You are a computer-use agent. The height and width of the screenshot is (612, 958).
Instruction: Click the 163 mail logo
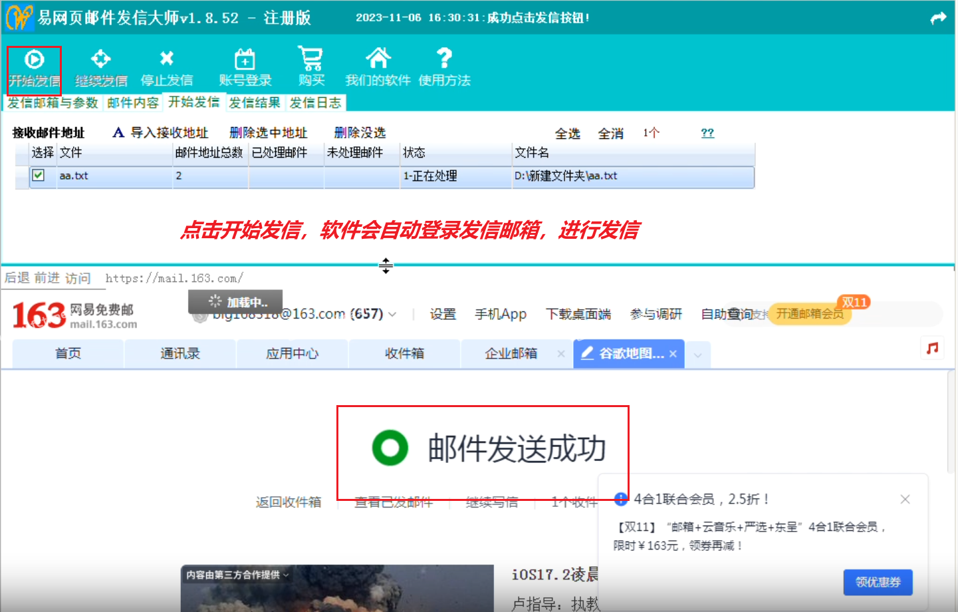tap(74, 315)
